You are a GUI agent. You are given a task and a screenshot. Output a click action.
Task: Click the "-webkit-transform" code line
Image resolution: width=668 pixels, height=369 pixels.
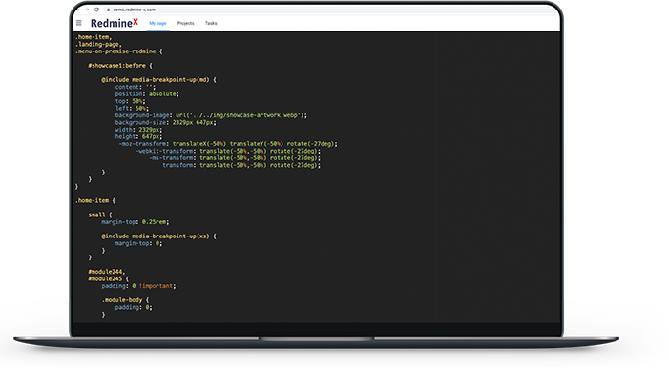[228, 151]
